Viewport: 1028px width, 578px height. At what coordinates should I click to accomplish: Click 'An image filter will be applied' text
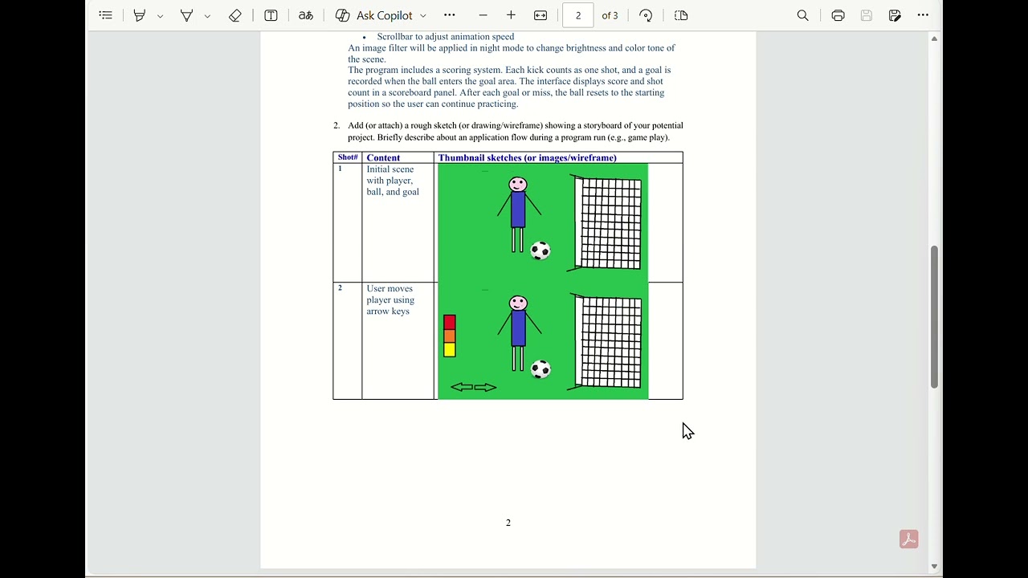[x=512, y=54]
